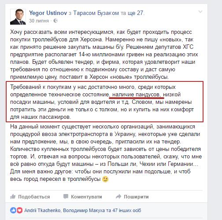Image resolution: width=222 pixels, height=220 pixels.
Task: Open Andrii Tkachenko's profile from reactions
Action: tap(42, 210)
